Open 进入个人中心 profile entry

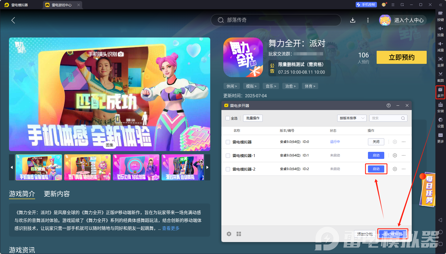[x=403, y=20]
